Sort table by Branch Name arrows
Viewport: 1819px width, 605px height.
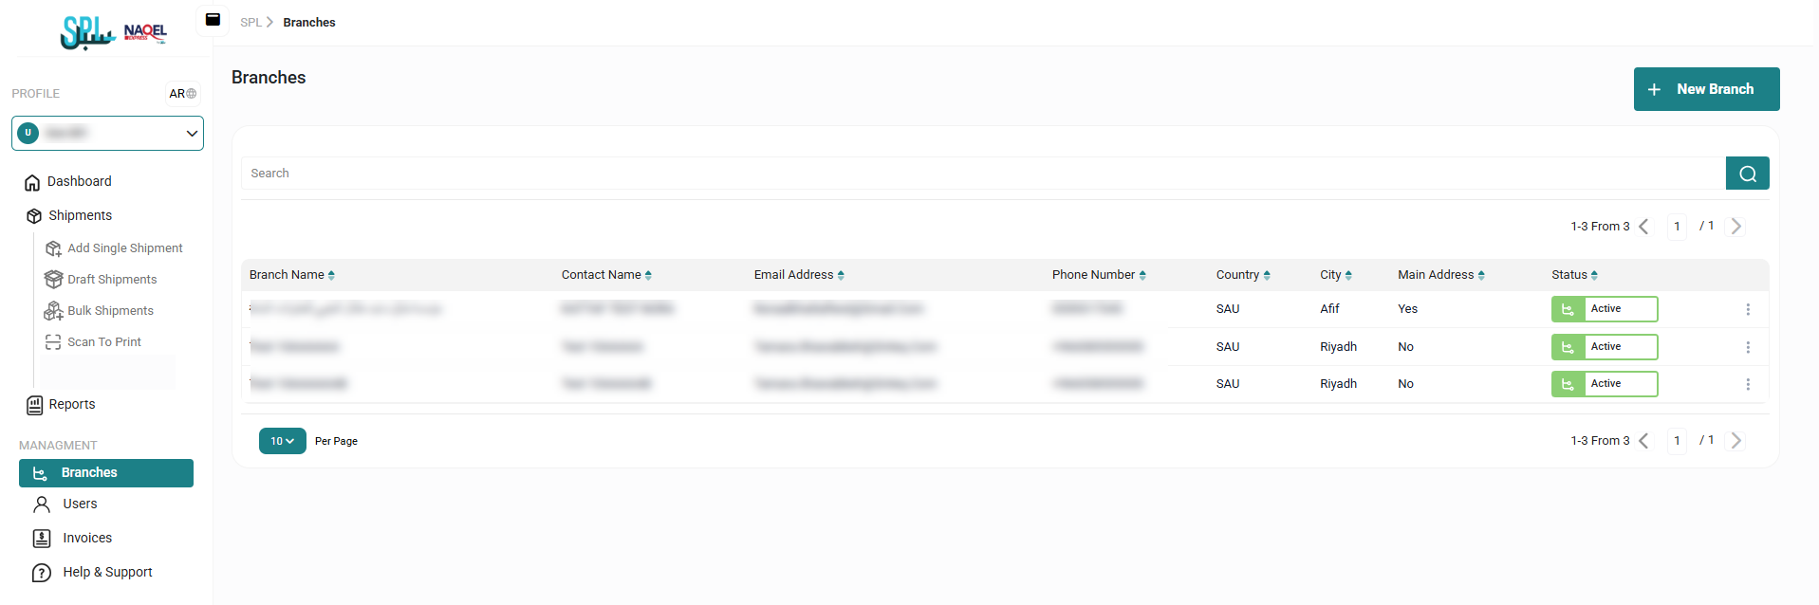(331, 276)
